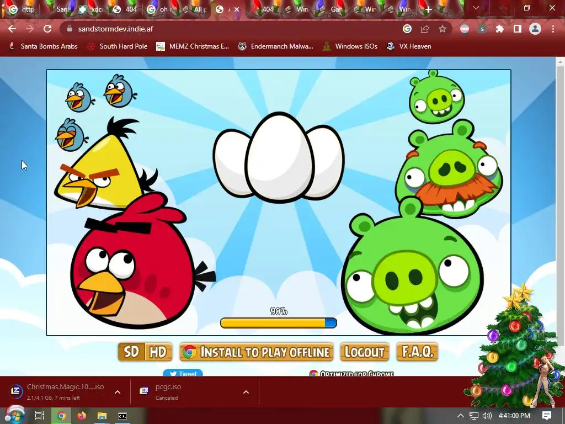This screenshot has width=565, height=424.
Task: Open the F.A.Q. button
Action: tap(417, 352)
